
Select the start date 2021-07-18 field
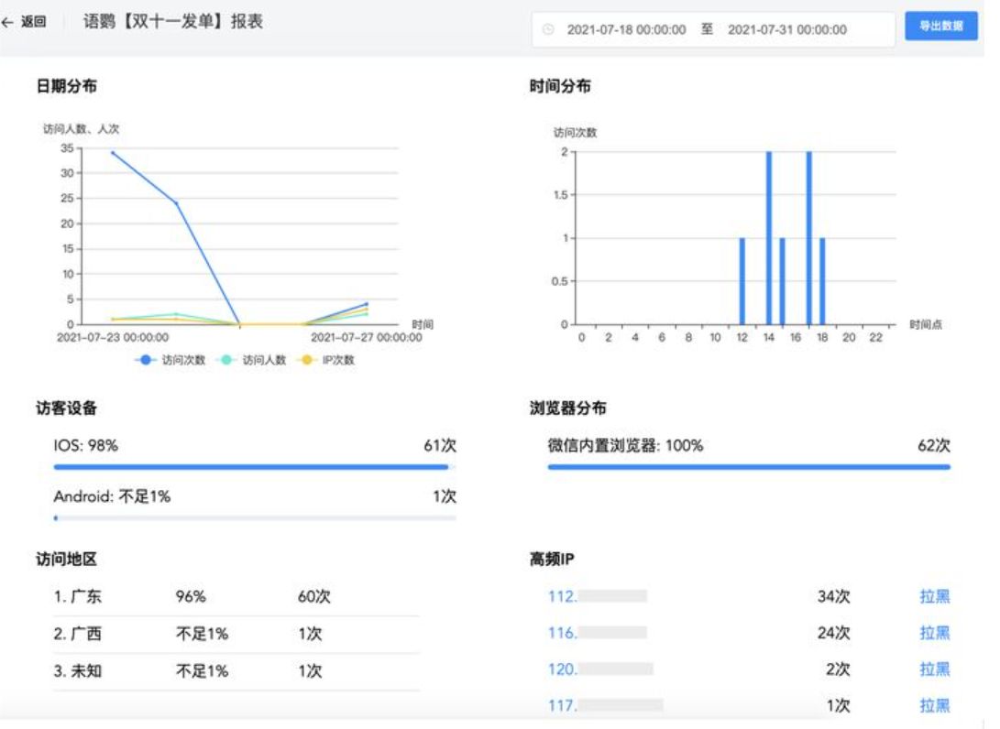tap(626, 29)
